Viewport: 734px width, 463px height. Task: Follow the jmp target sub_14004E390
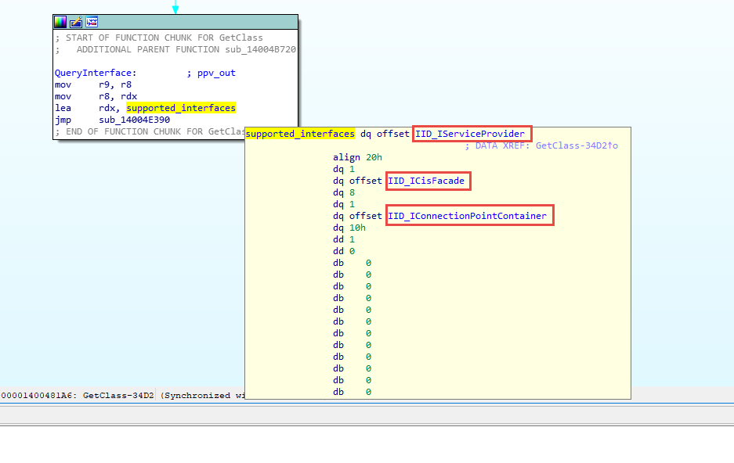click(134, 120)
